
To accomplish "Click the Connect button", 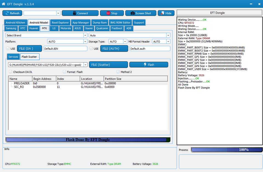I will click(x=80, y=13).
